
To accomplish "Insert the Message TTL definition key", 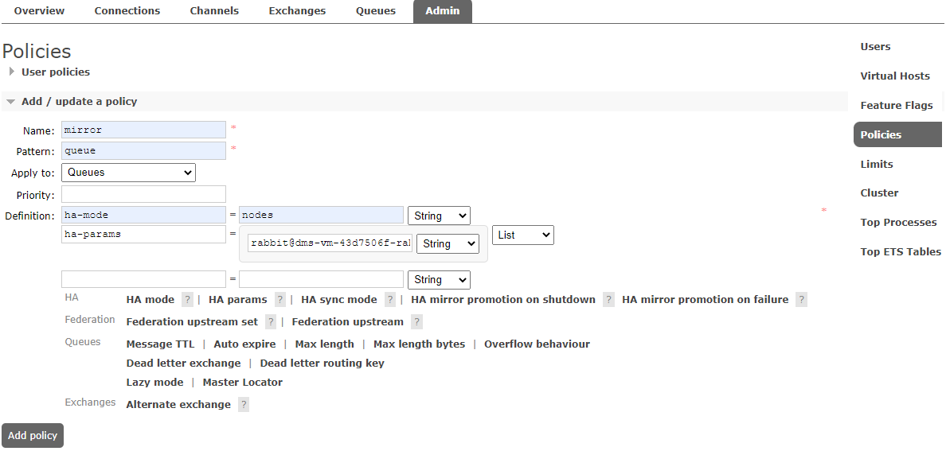I will click(160, 344).
